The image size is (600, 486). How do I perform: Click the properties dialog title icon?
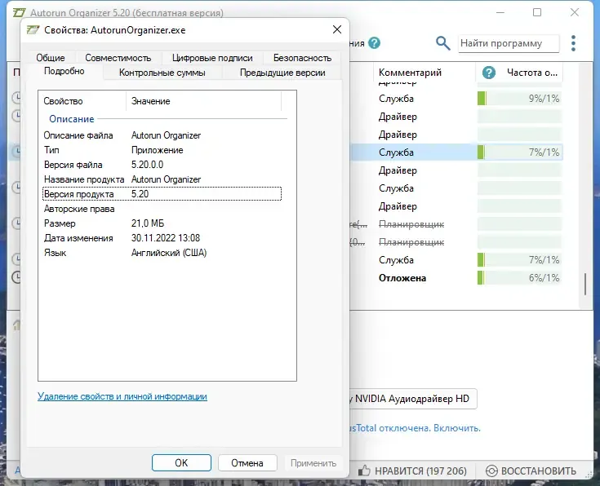pyautogui.click(x=33, y=30)
